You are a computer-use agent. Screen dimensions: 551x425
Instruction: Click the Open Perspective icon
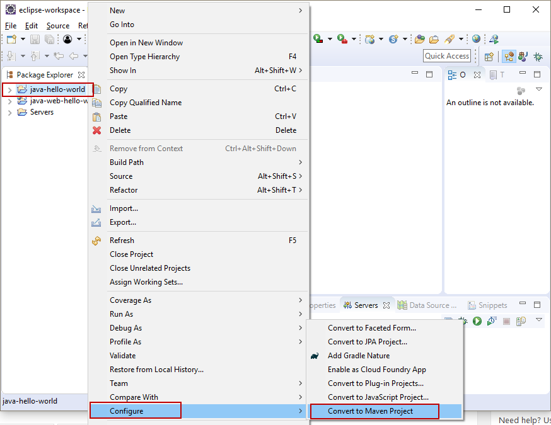click(489, 57)
